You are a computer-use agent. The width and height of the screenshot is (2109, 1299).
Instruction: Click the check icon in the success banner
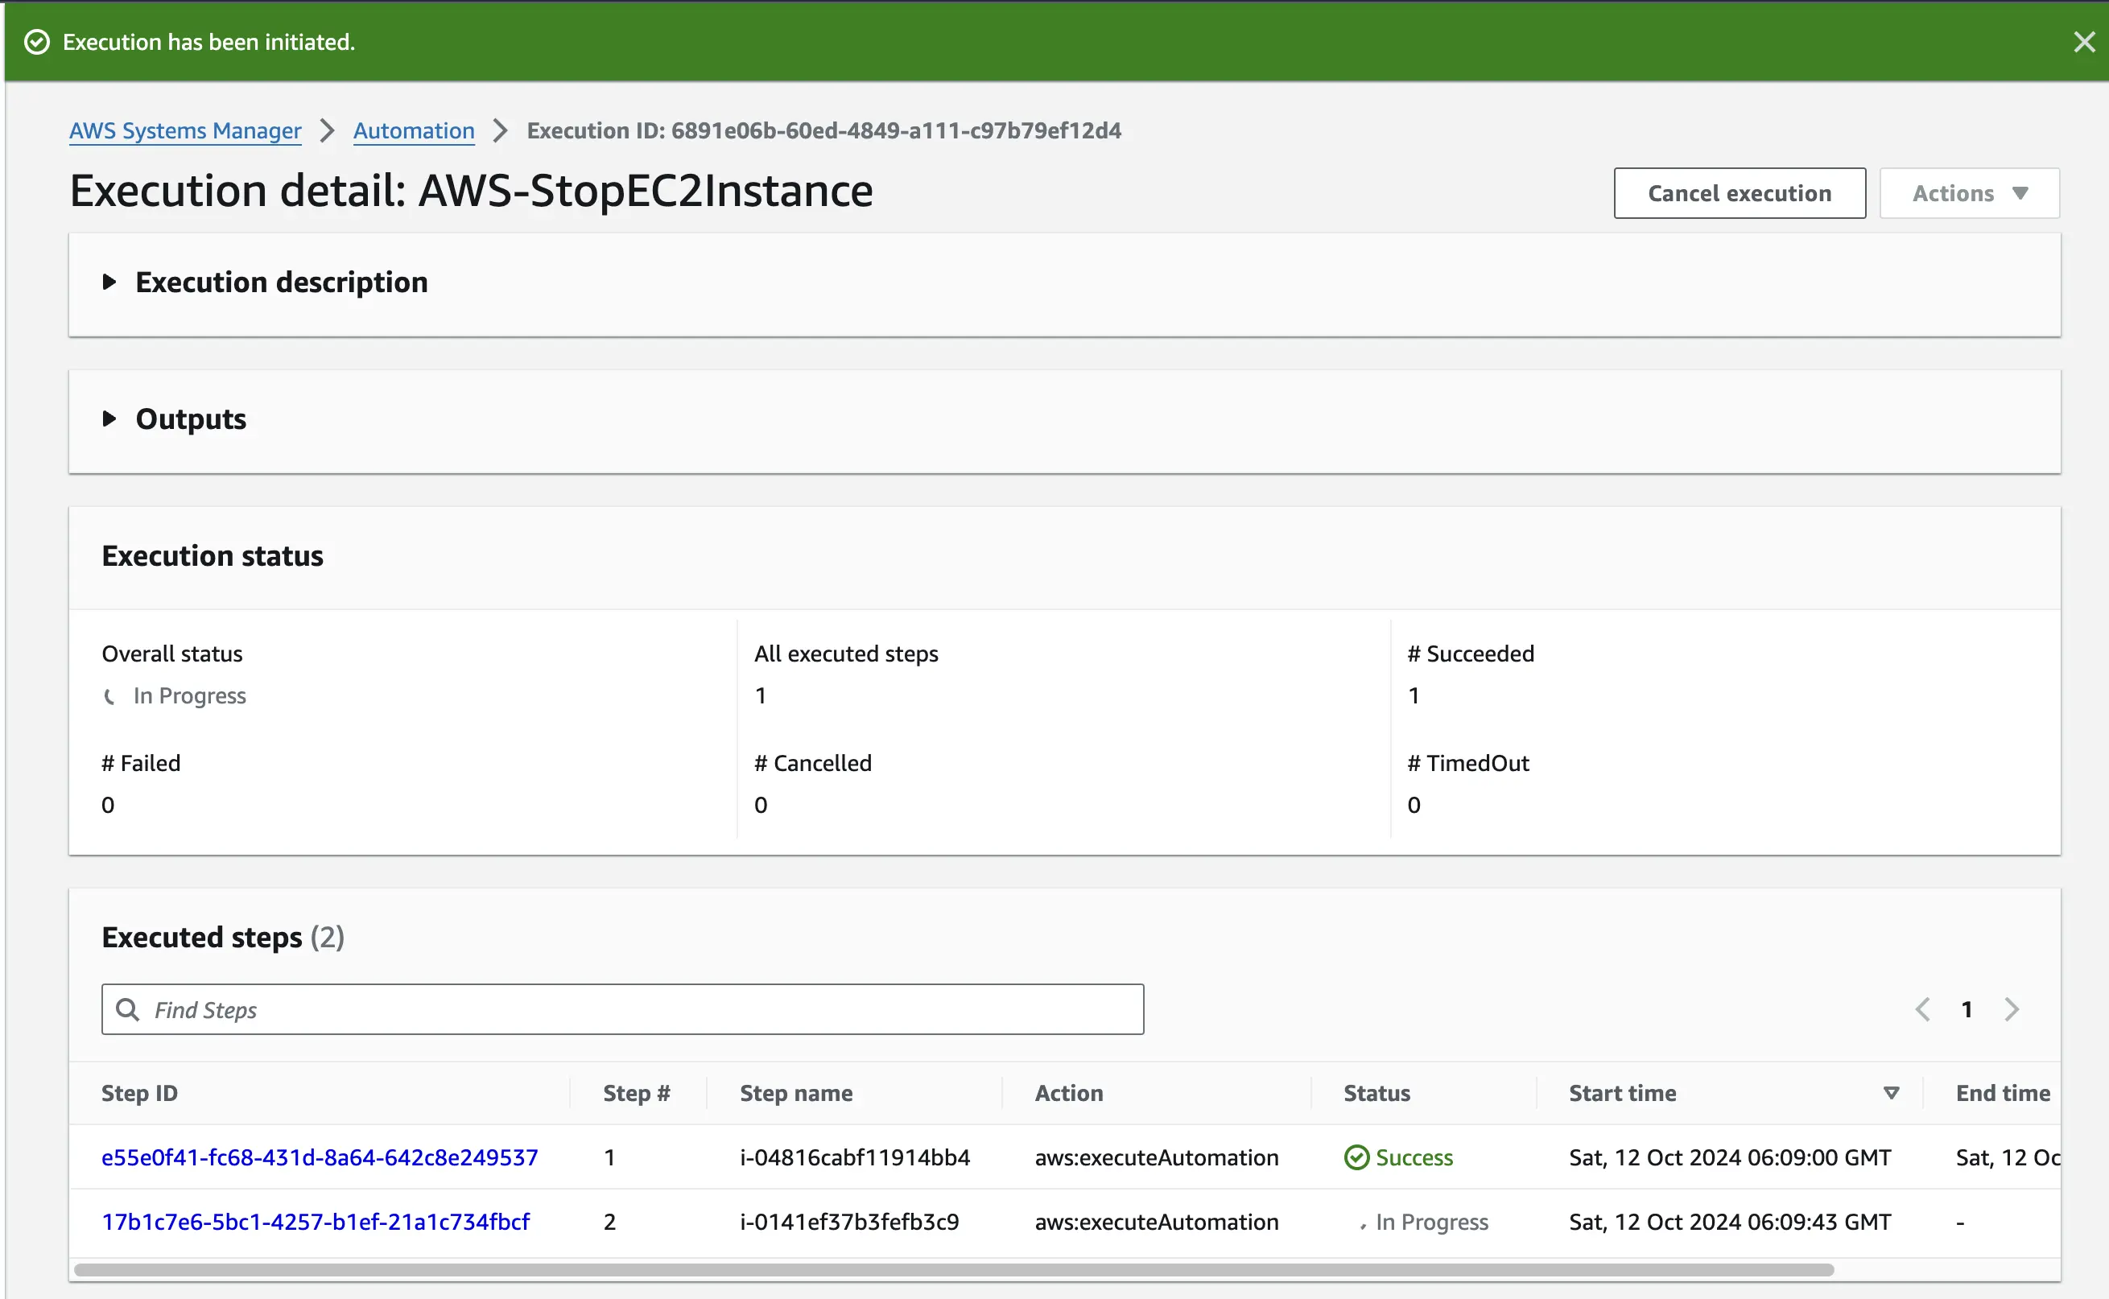click(36, 41)
